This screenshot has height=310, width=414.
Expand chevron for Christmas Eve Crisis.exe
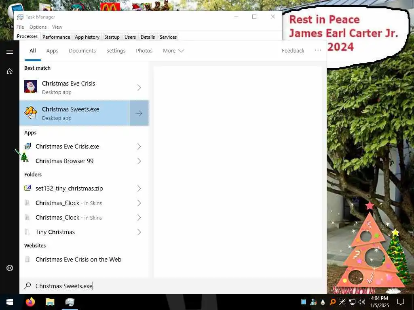point(139,147)
